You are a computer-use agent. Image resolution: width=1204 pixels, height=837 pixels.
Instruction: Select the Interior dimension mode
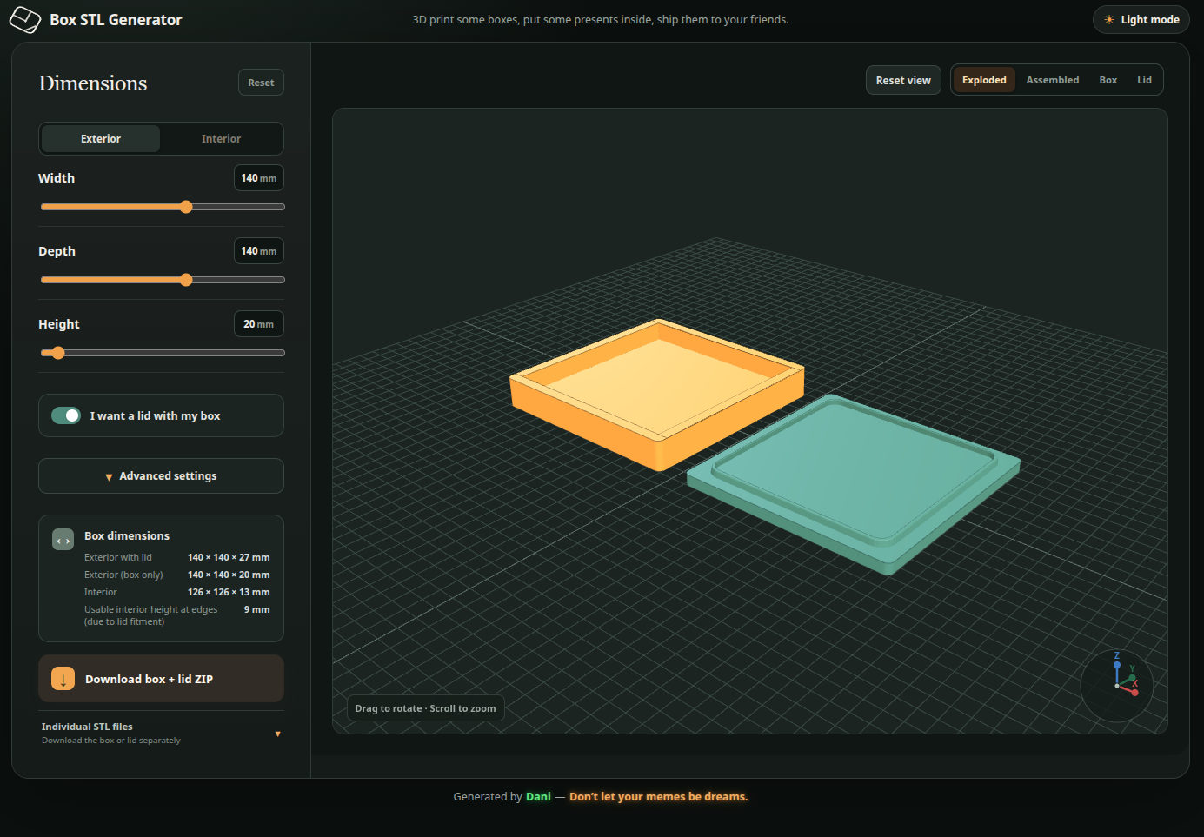click(x=221, y=139)
